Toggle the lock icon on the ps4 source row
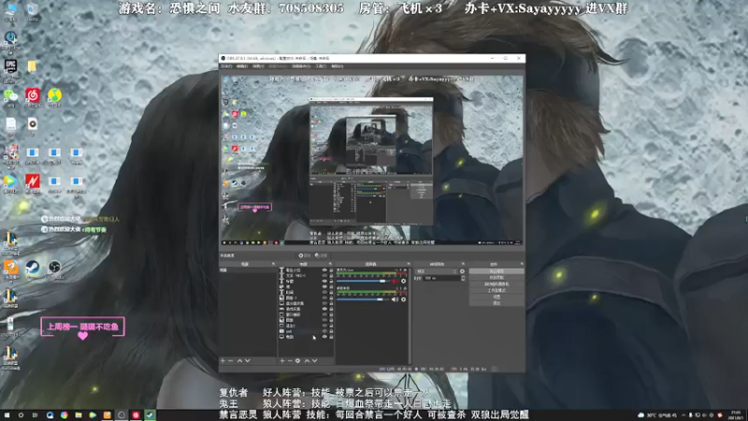The width and height of the screenshot is (748, 421). (331, 331)
